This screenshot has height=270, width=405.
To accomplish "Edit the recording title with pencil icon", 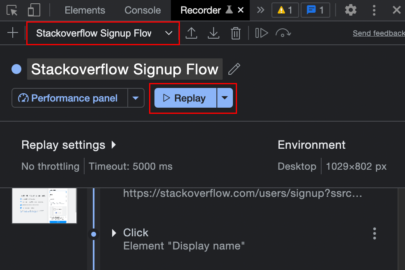I will (234, 69).
